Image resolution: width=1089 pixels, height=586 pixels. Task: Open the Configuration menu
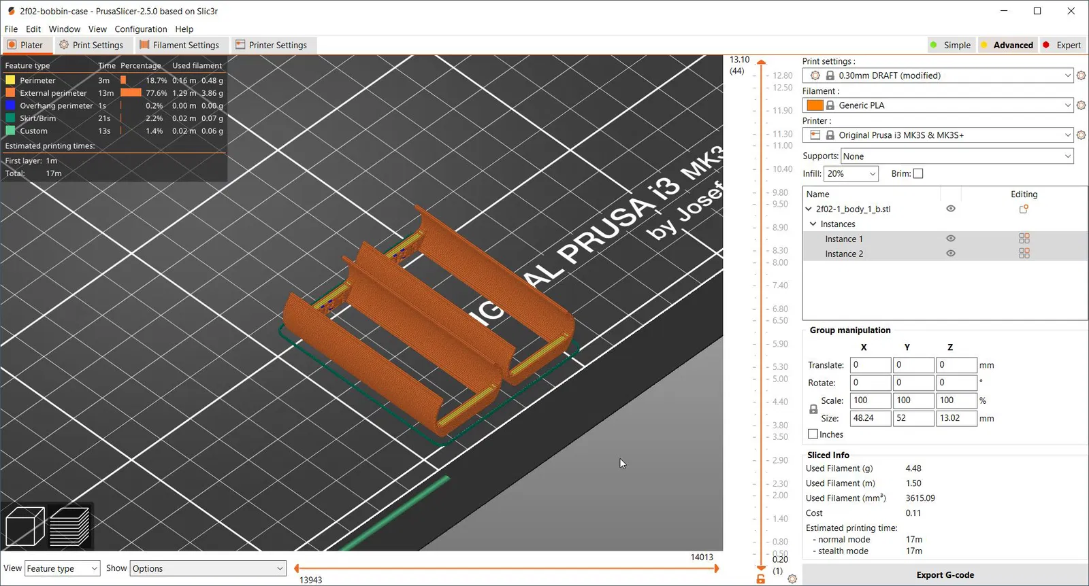(x=141, y=29)
